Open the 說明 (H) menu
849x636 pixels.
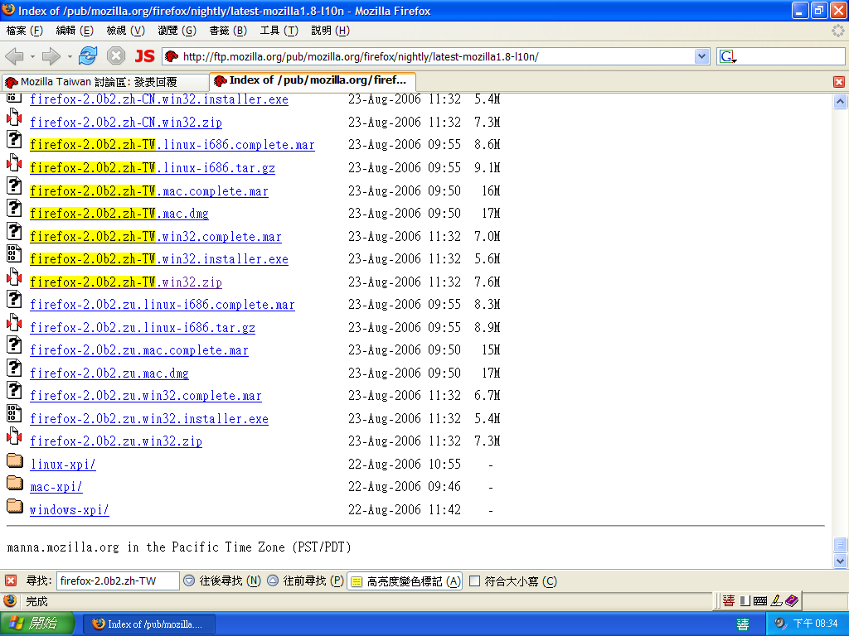330,31
